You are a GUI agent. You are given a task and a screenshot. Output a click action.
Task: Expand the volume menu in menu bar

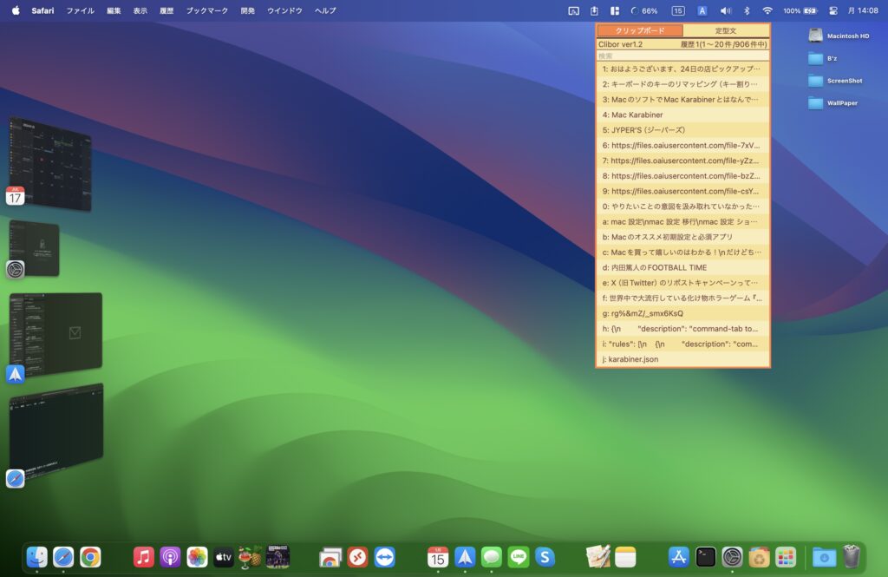click(x=725, y=10)
